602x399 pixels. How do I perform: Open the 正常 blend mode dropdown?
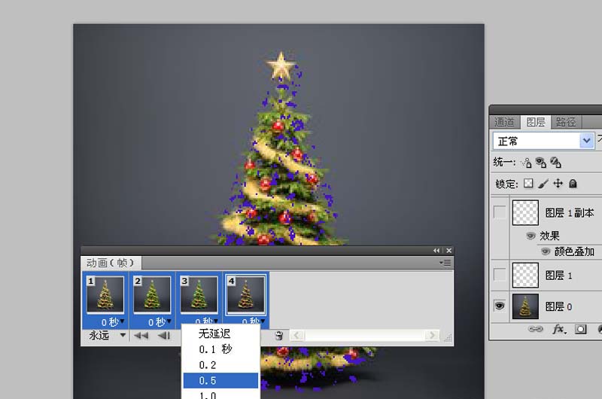click(x=543, y=141)
